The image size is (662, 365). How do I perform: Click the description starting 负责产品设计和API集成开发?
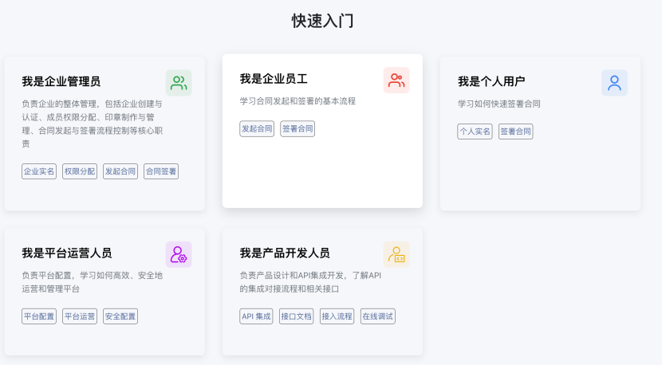point(310,282)
